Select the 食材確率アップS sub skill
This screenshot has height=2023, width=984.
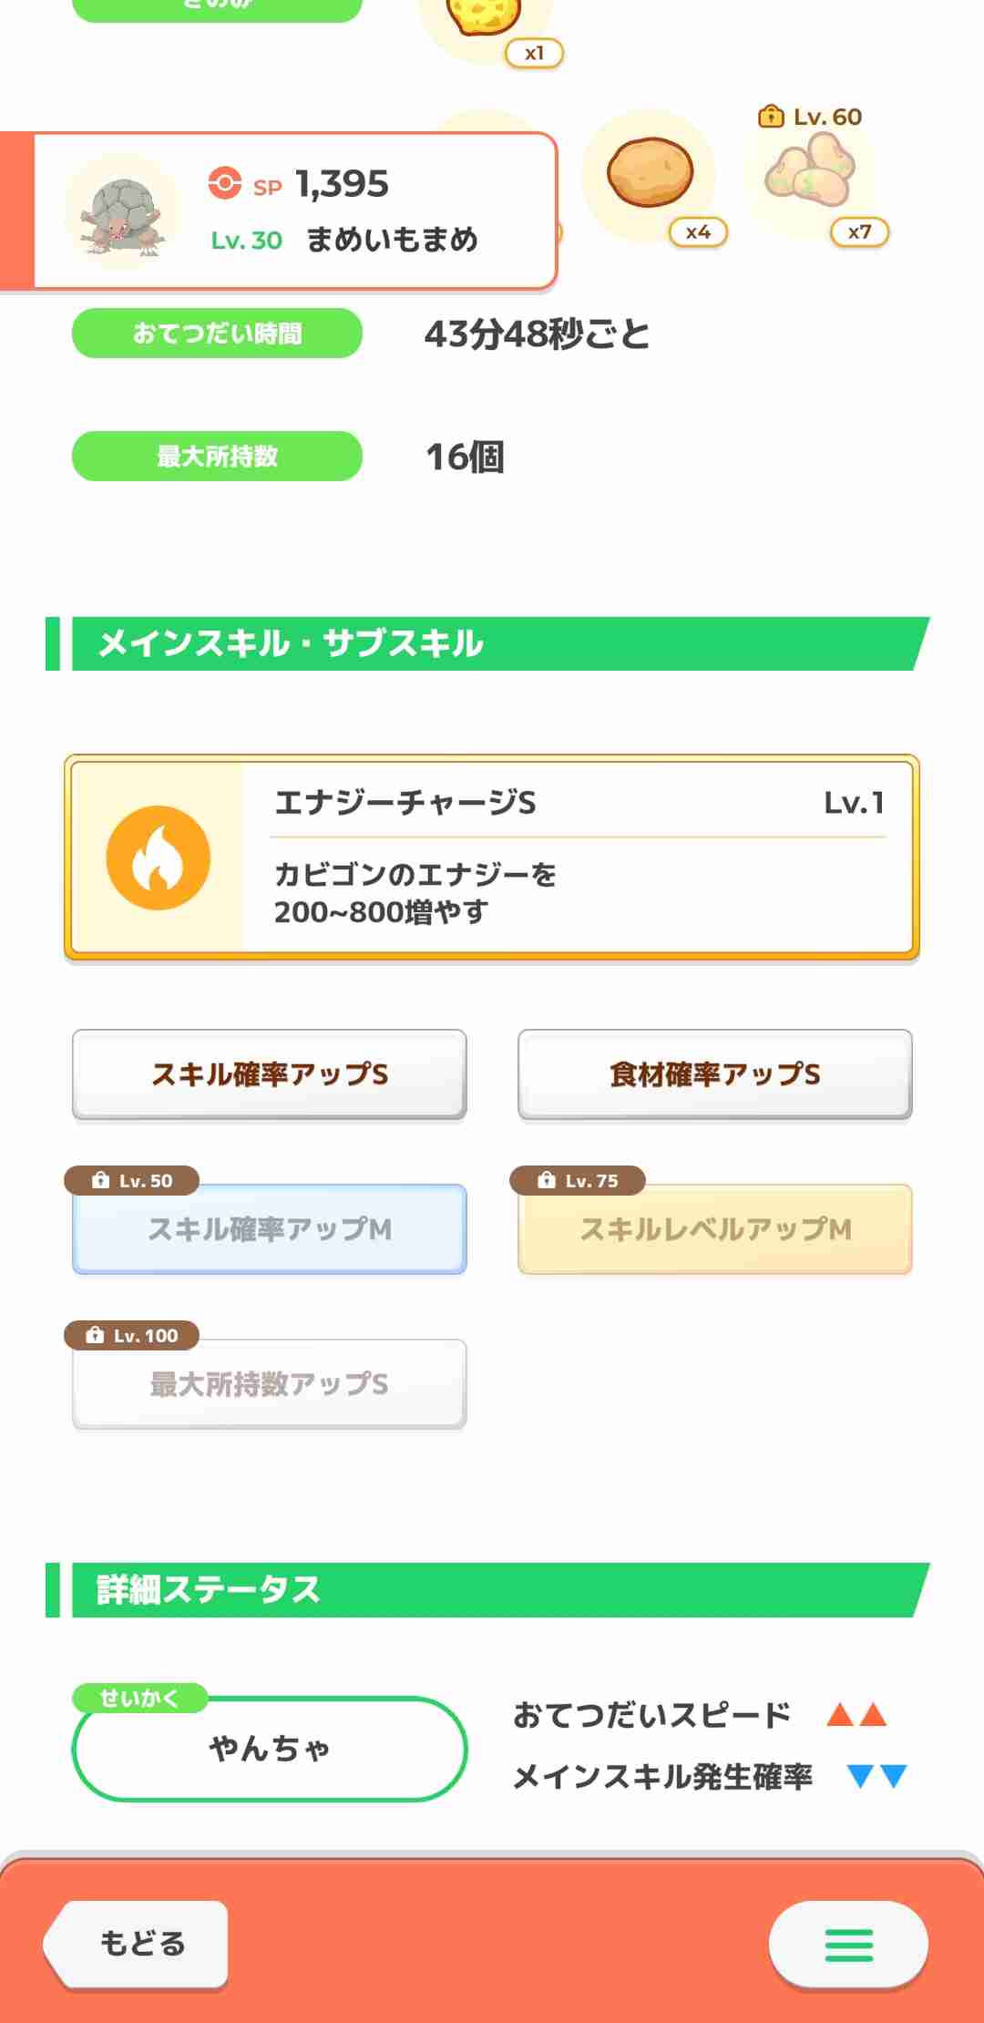pos(715,1074)
